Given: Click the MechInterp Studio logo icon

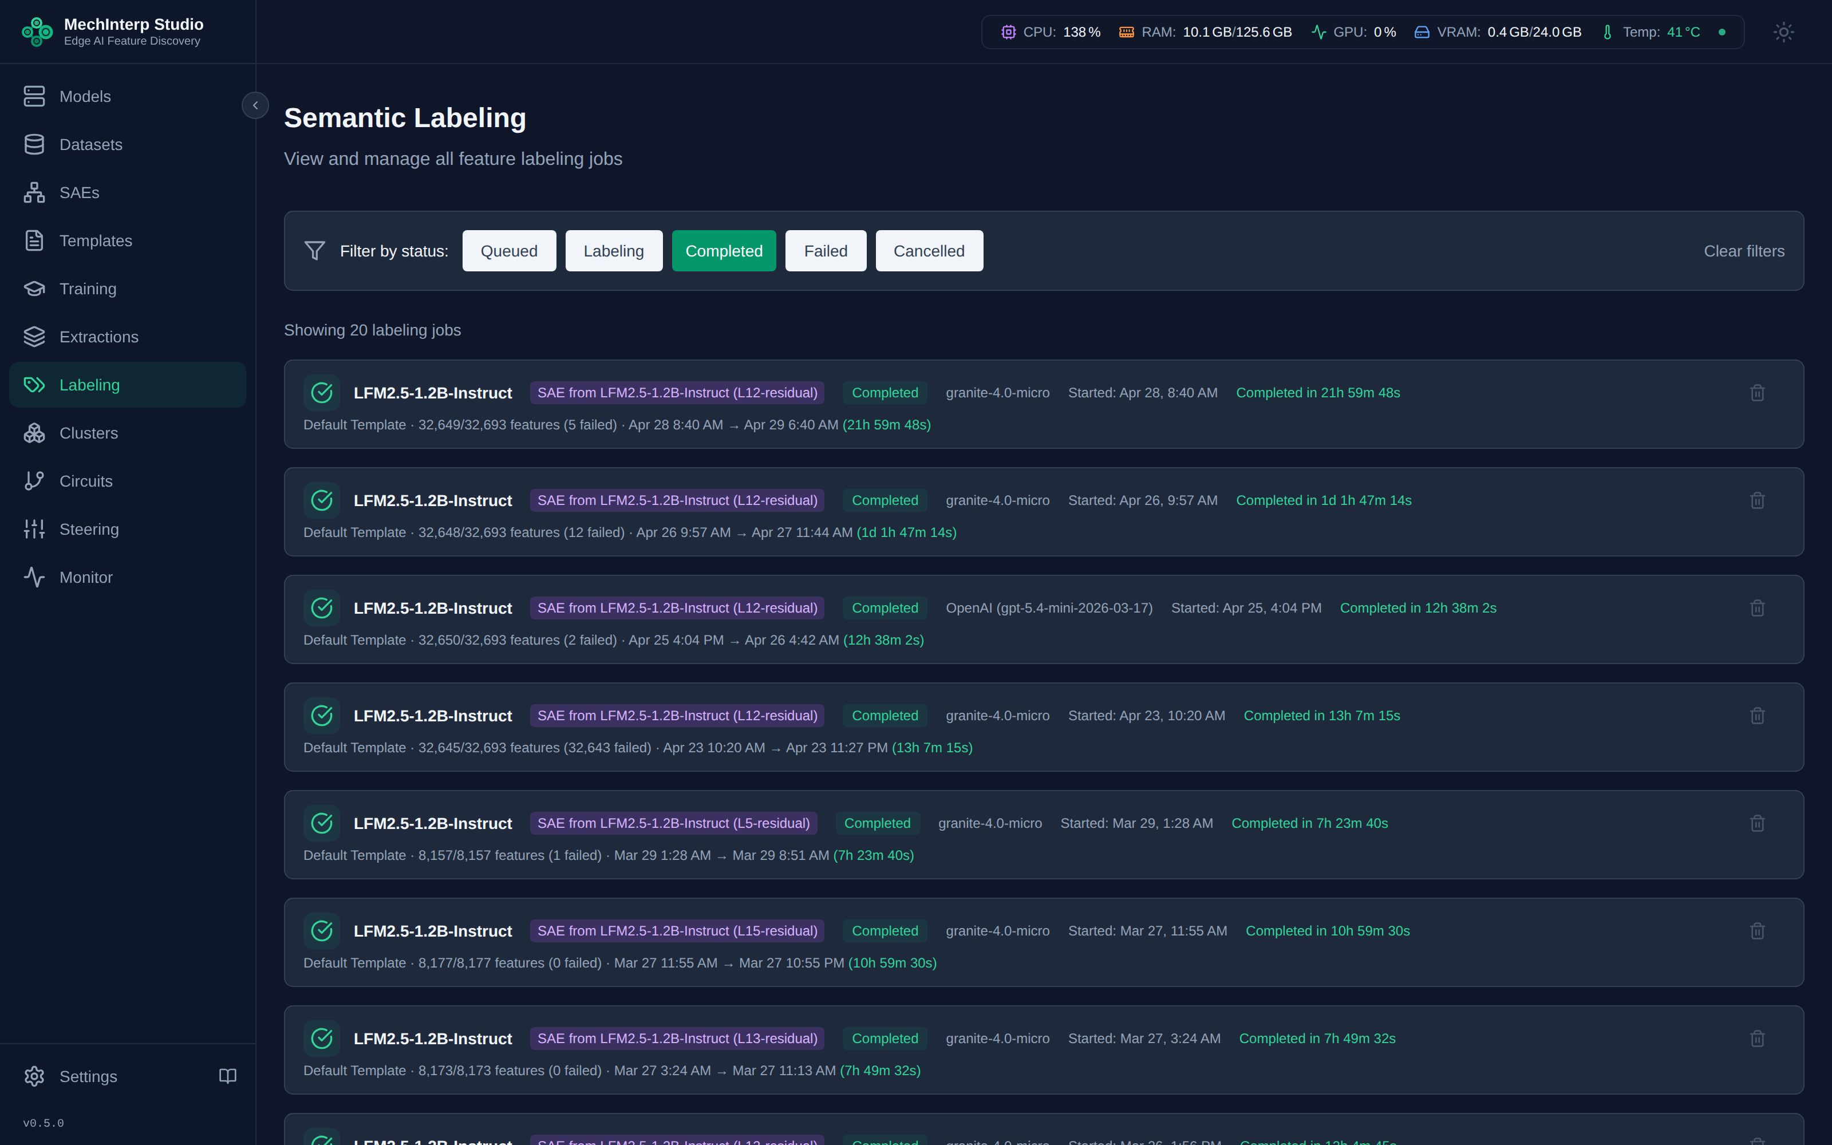Looking at the screenshot, I should click(37, 32).
